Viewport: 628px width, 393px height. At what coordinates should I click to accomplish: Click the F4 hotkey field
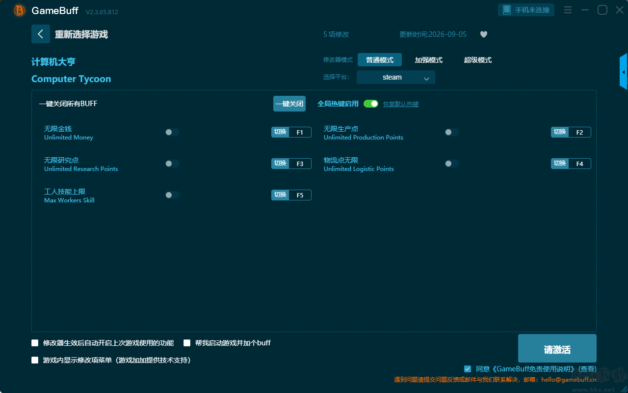click(x=580, y=164)
